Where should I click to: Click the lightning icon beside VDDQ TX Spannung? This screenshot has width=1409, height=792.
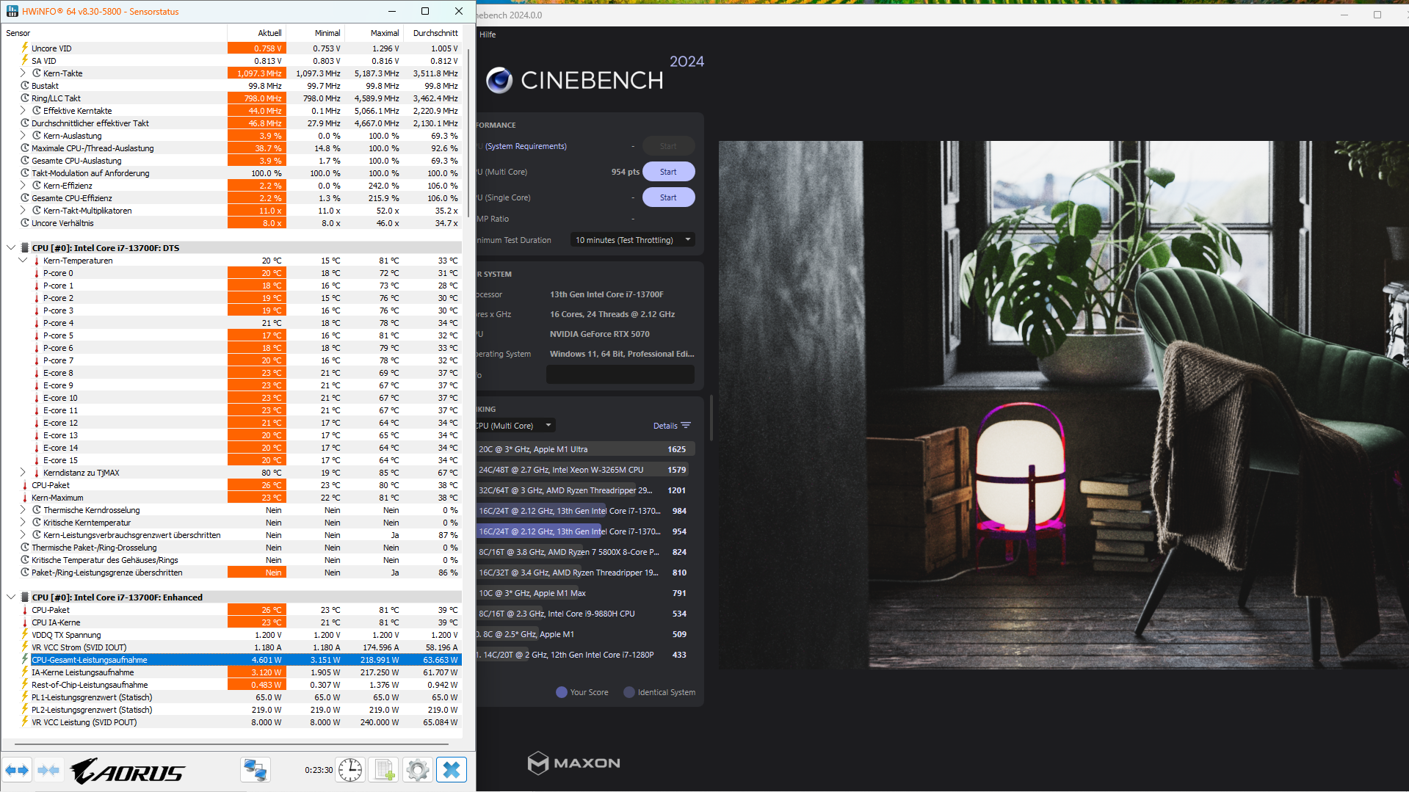(24, 635)
